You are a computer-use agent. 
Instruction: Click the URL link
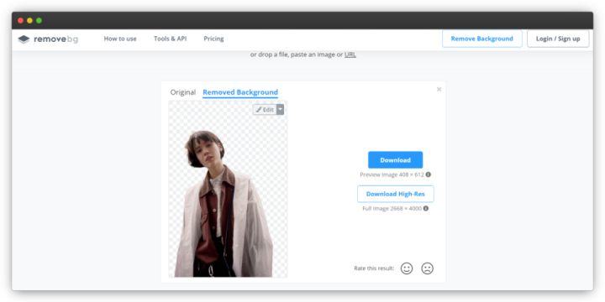click(x=350, y=55)
